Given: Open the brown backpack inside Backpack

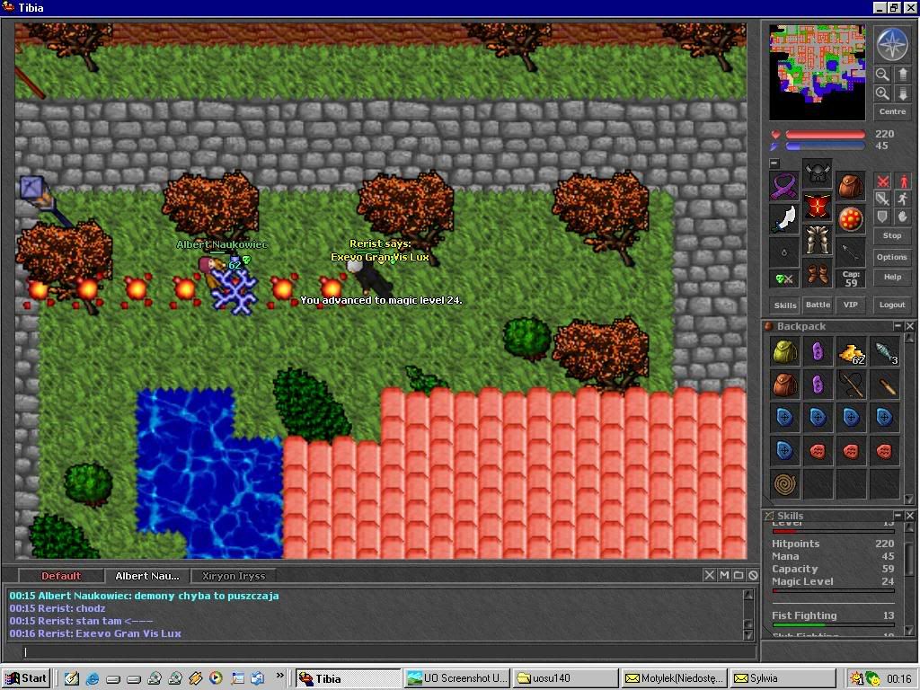Looking at the screenshot, I should (784, 385).
